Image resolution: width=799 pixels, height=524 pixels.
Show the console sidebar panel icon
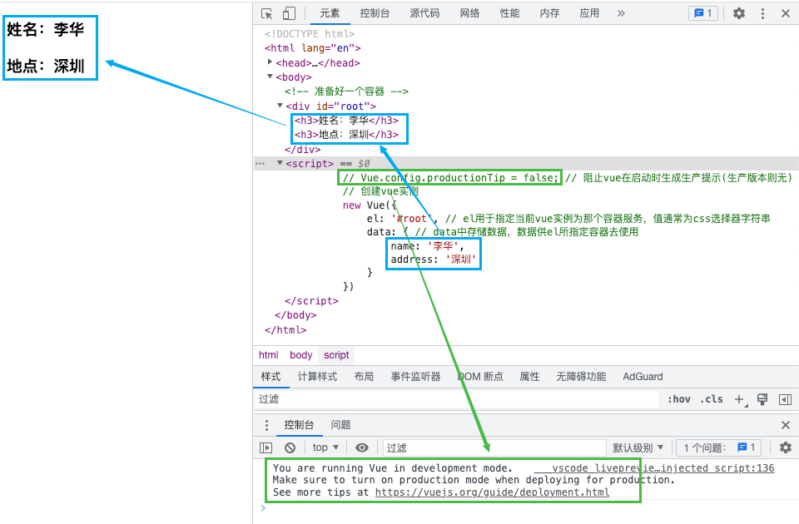pos(266,447)
